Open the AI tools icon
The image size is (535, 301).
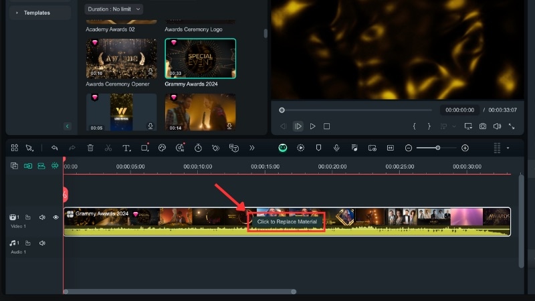point(180,147)
